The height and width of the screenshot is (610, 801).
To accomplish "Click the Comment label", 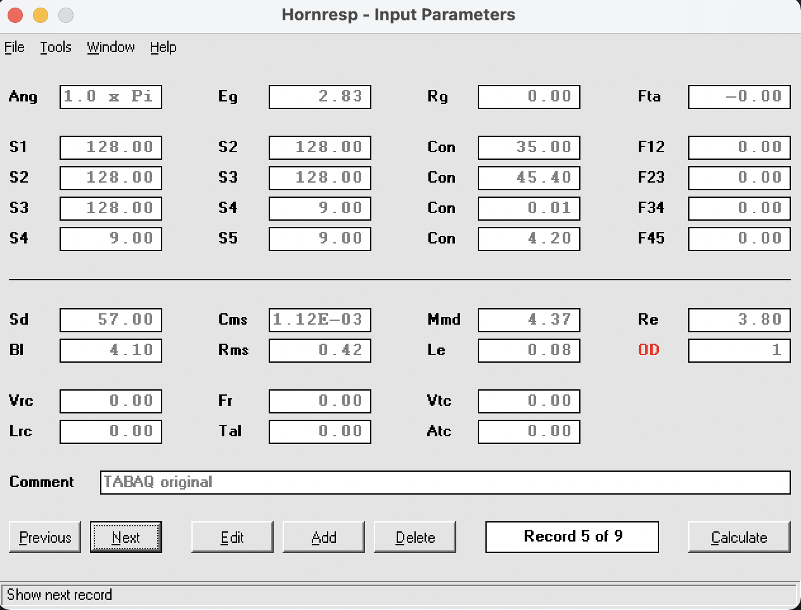I will [x=42, y=482].
